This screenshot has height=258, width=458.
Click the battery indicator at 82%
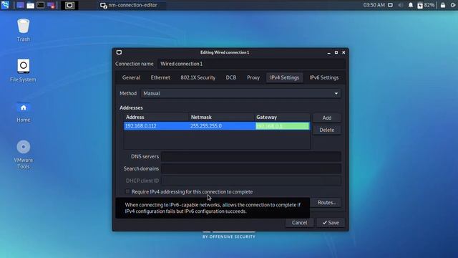tap(426, 5)
